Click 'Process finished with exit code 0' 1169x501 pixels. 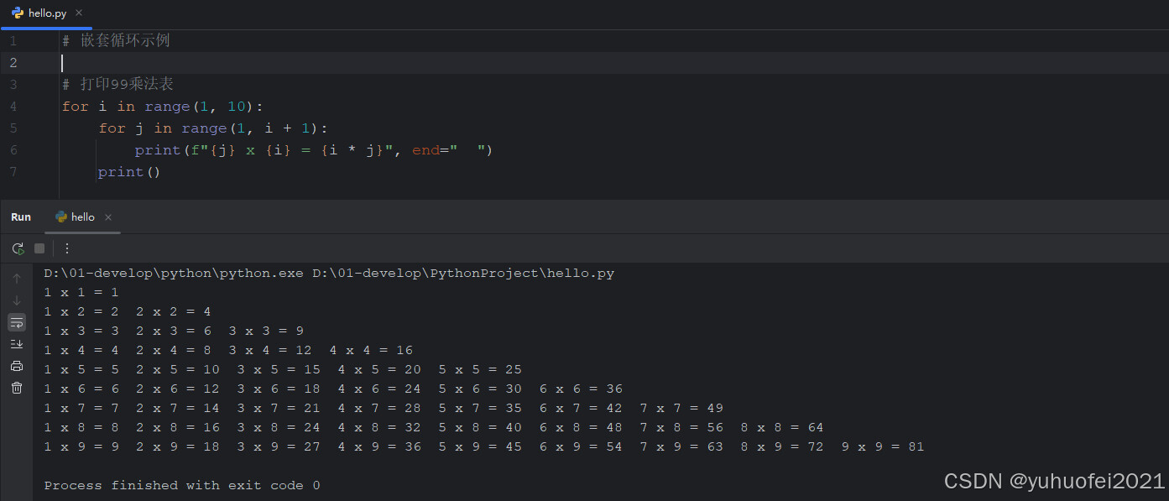click(182, 486)
